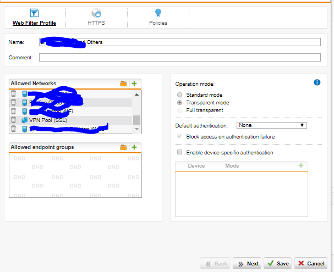Viewport: 334px width, 272px height.
Task: Remove the first Allowed Networks entry via trash icon
Action: (x=13, y=93)
